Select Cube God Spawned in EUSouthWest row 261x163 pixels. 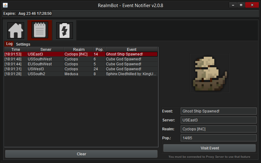[132, 64]
